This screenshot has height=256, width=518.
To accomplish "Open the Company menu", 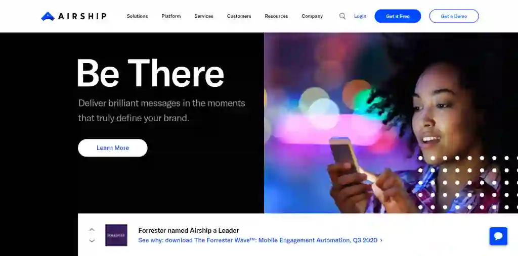I will click(x=312, y=16).
